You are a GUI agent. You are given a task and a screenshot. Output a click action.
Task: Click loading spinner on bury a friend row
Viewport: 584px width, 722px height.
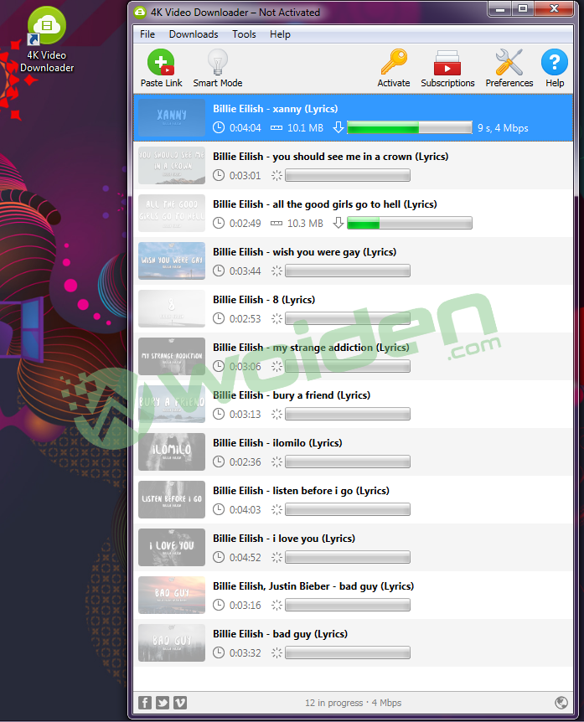pos(276,414)
